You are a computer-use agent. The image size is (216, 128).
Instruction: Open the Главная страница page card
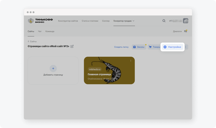coord(109,70)
